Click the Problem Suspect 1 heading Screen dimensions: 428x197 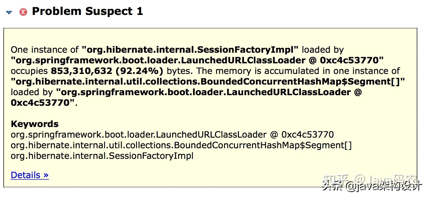(x=87, y=11)
